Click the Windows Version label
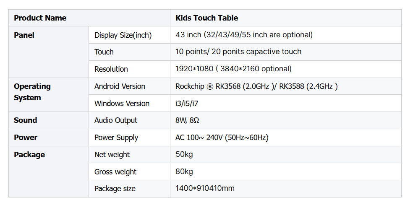 click(122, 104)
